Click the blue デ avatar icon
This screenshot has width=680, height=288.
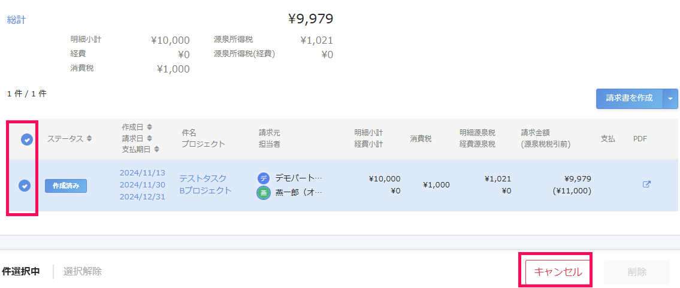263,178
